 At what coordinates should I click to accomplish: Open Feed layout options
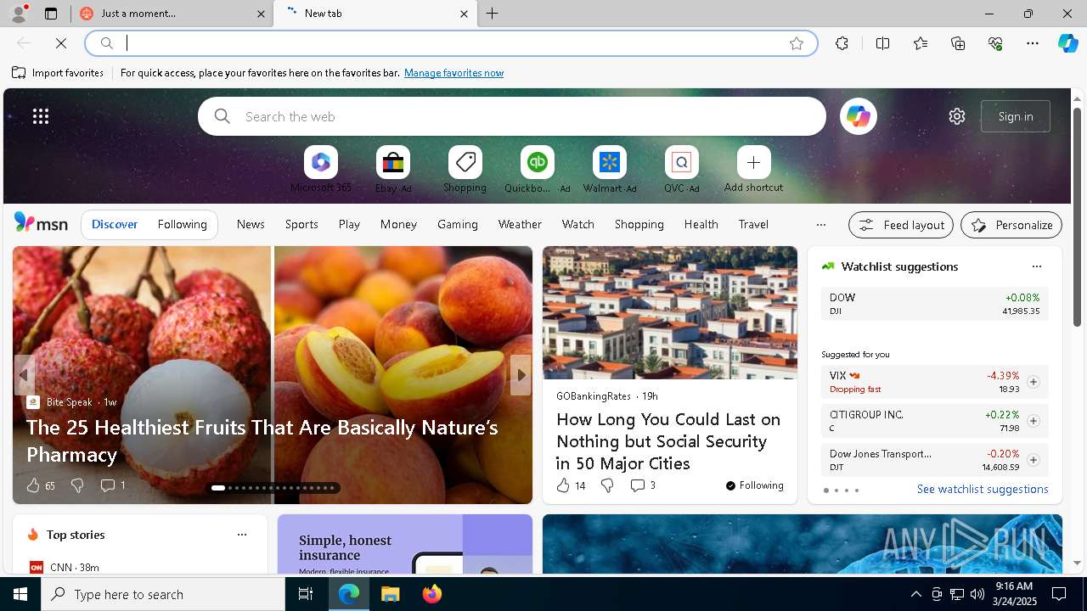(901, 225)
